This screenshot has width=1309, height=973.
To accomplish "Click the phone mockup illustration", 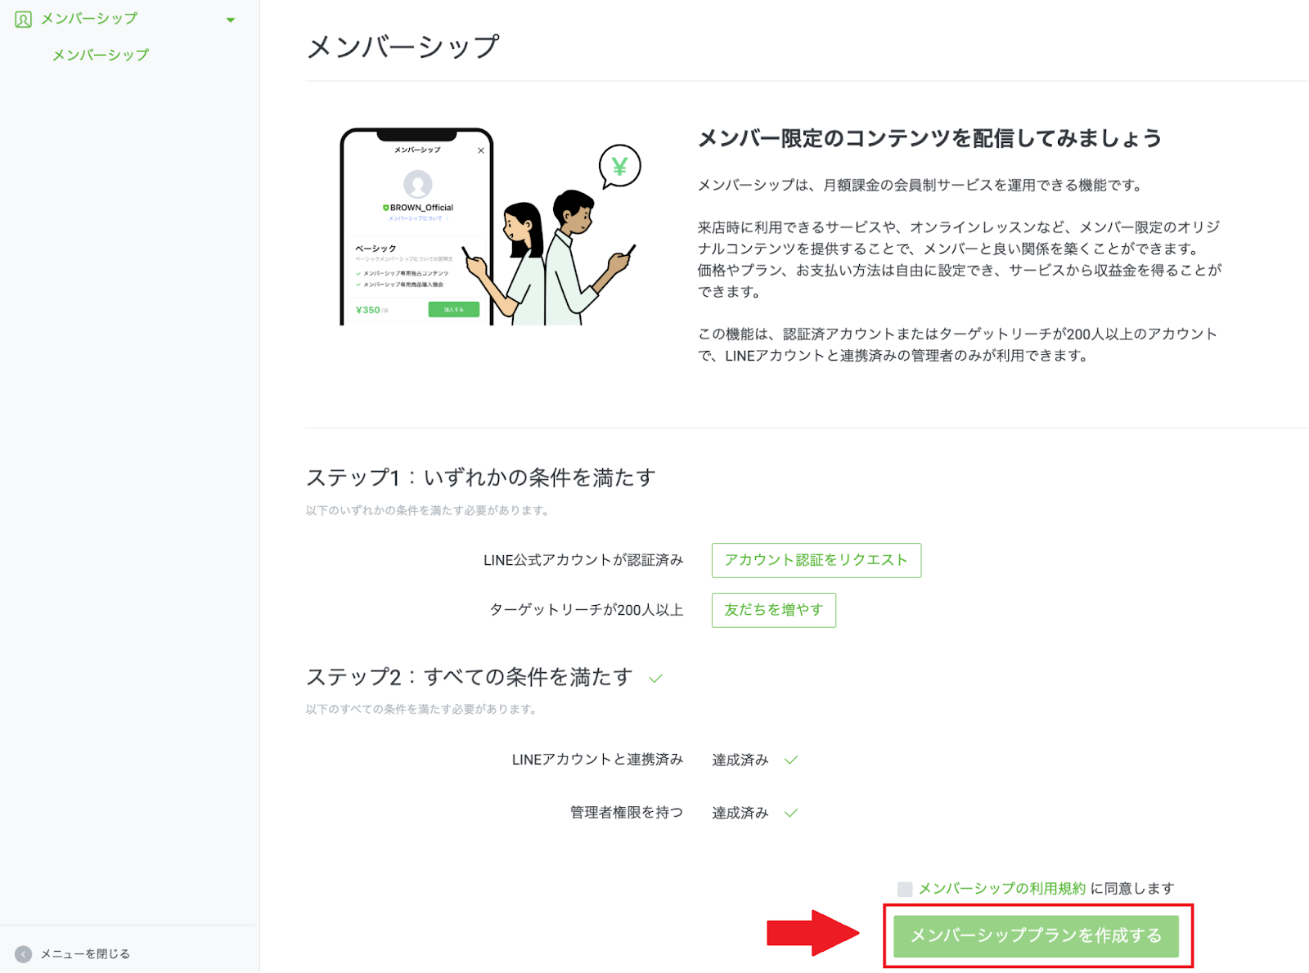I will pyautogui.click(x=417, y=227).
